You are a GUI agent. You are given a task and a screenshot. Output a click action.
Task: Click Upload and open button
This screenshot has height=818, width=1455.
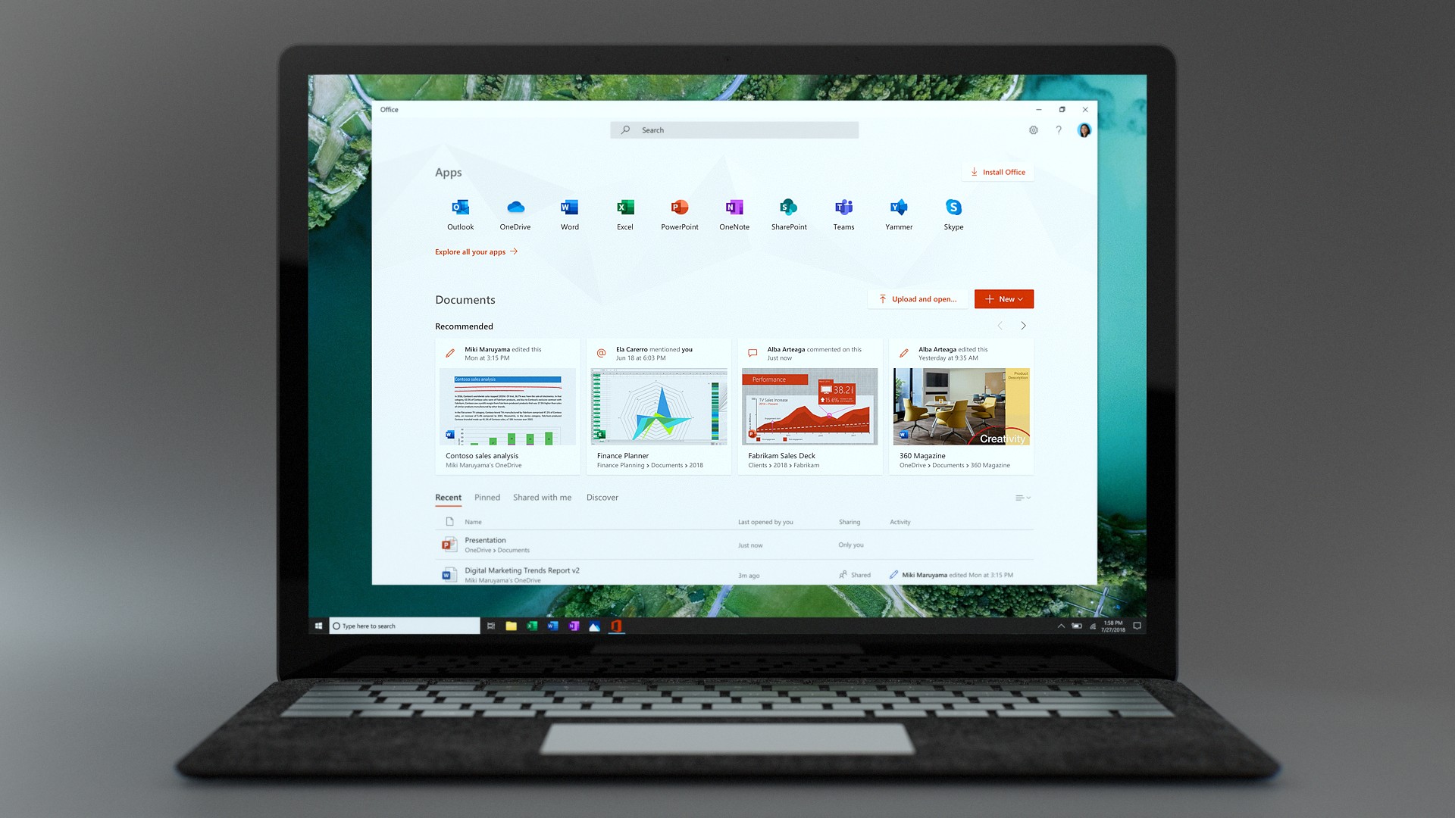coord(916,298)
